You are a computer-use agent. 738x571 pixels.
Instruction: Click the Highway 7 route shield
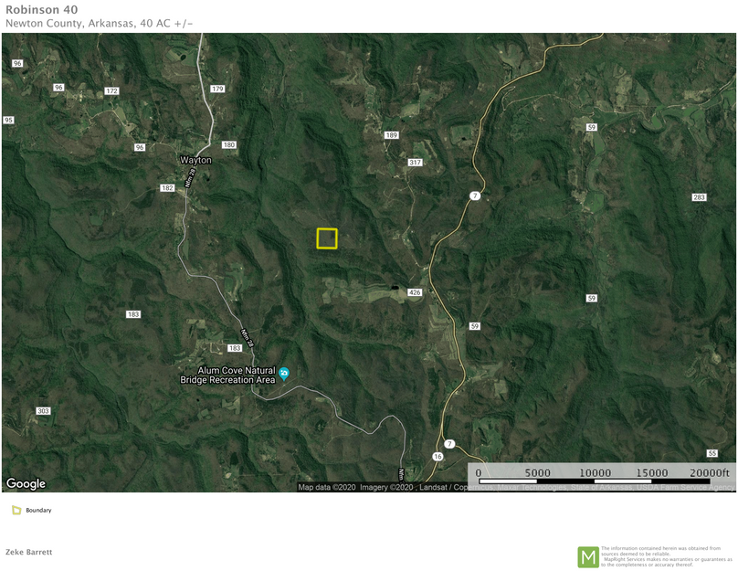pyautogui.click(x=474, y=196)
